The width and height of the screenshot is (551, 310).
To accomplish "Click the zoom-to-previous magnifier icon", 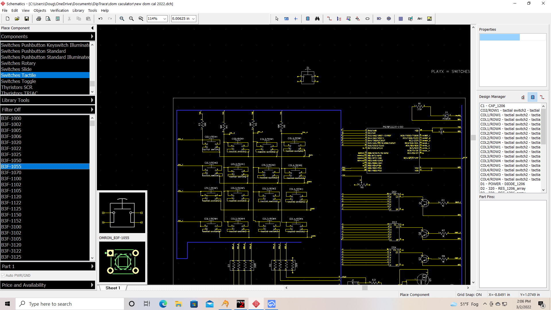I will pyautogui.click(x=141, y=19).
